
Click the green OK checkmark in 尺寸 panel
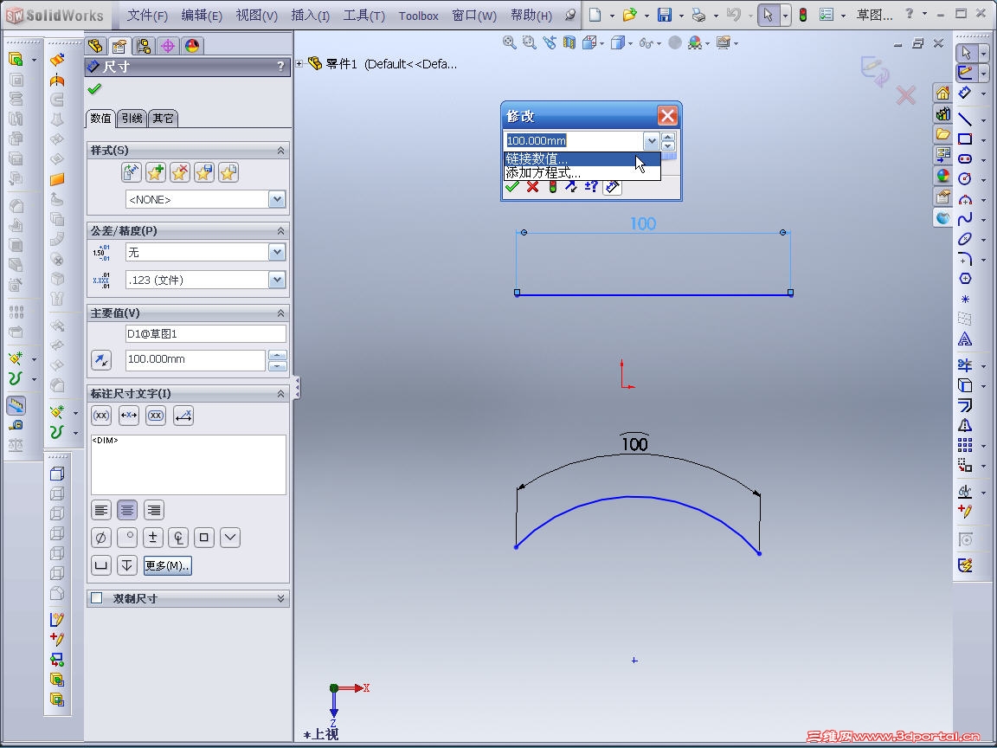tap(94, 89)
